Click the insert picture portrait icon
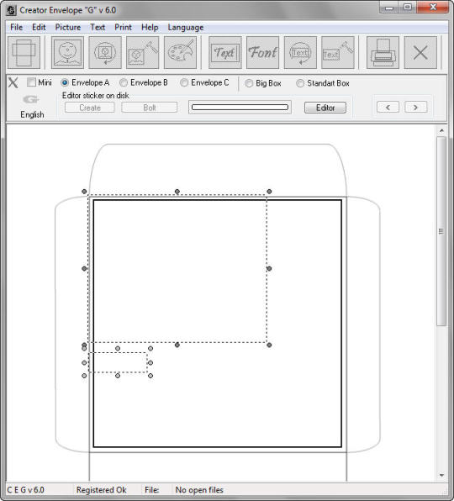Viewport: 454px width, 501px height. pyautogui.click(x=68, y=52)
